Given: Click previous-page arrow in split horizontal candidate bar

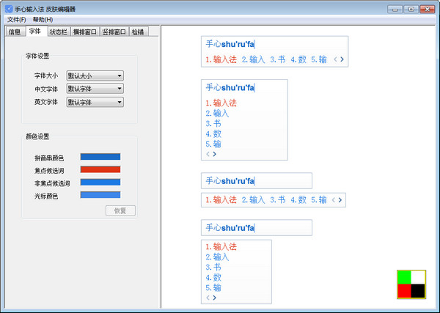Looking at the screenshot, I should pos(334,200).
